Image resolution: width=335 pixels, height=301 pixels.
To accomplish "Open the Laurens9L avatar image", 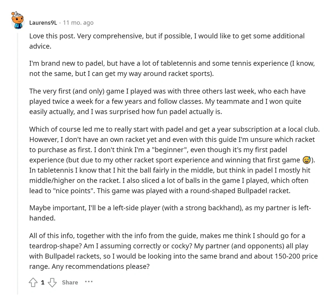I will click(x=18, y=20).
